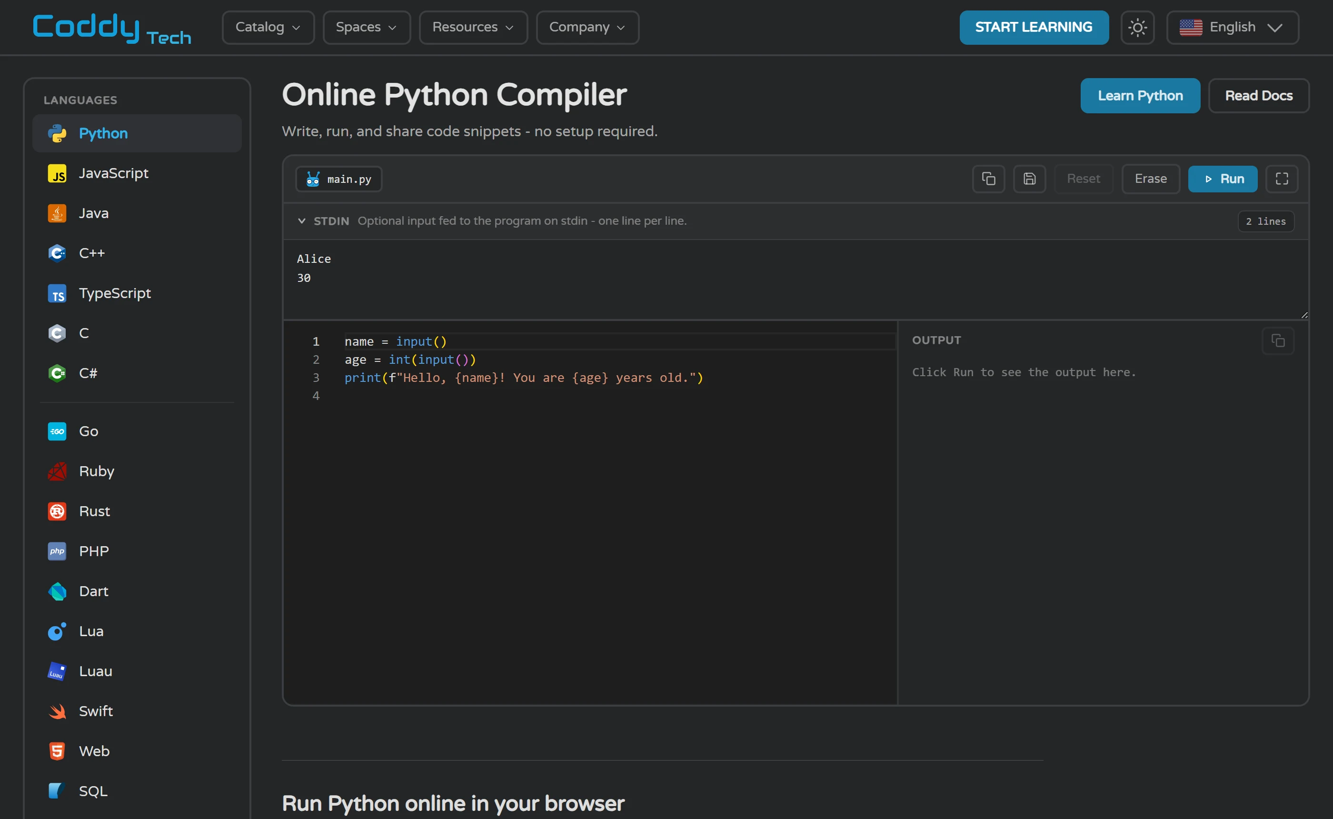This screenshot has width=1333, height=819.
Task: Click the 2 lines badge
Action: 1265,221
